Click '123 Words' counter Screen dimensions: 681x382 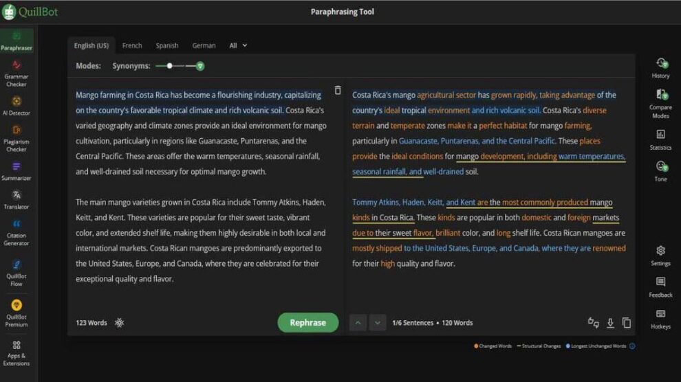coord(91,323)
